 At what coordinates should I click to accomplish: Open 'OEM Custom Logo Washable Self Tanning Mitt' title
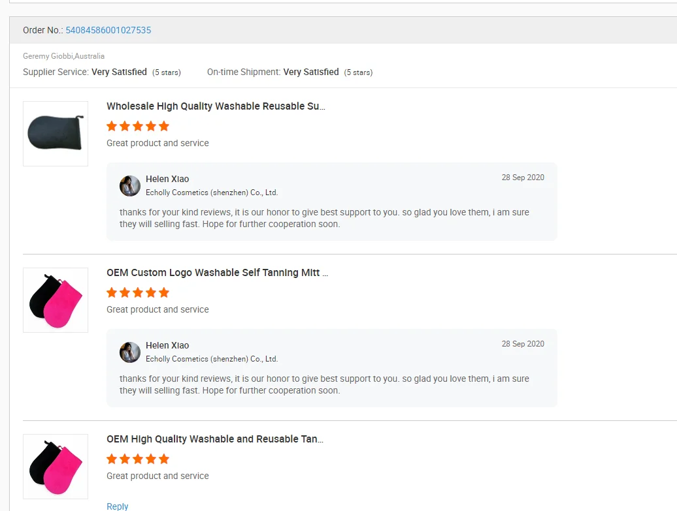click(217, 273)
